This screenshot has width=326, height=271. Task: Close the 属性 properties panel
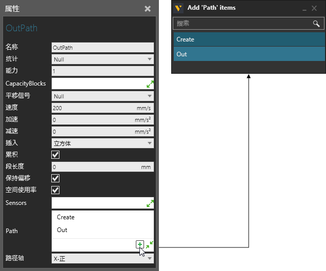coord(148,9)
